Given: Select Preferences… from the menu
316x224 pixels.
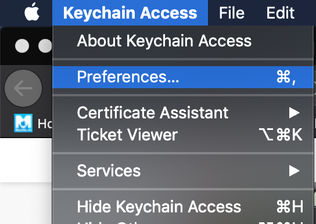Looking at the screenshot, I should pos(183,77).
